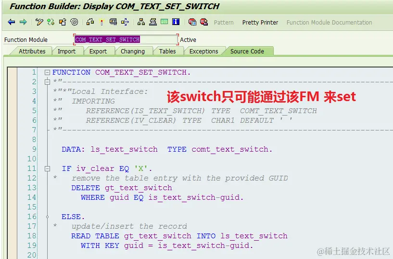Switch to the Exceptions tab
Image resolution: width=393 pixels, height=259 pixels.
204,51
